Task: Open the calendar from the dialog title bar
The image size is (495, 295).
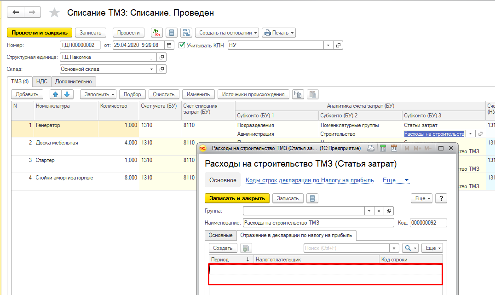Action: (394, 148)
